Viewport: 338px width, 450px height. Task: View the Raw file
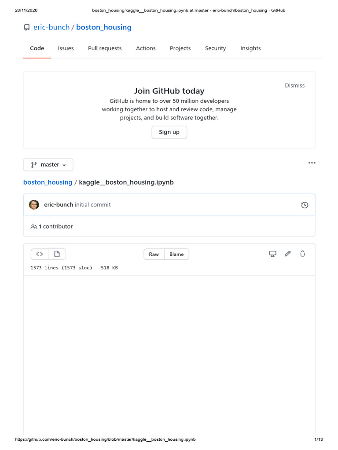[x=154, y=254]
